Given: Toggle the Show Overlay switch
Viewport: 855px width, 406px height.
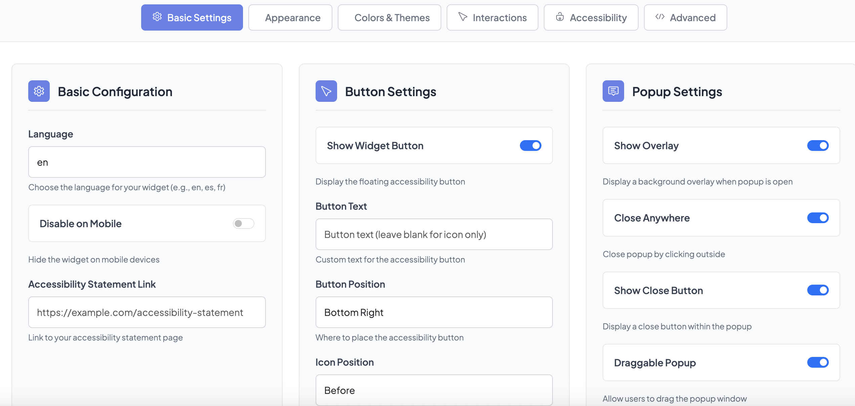Looking at the screenshot, I should pyautogui.click(x=817, y=146).
